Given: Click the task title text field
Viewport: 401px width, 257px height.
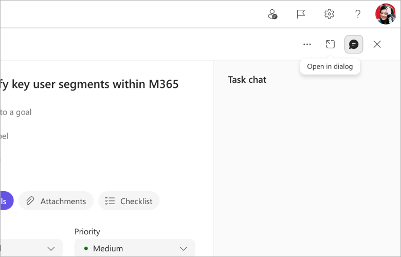Looking at the screenshot, I should point(89,84).
